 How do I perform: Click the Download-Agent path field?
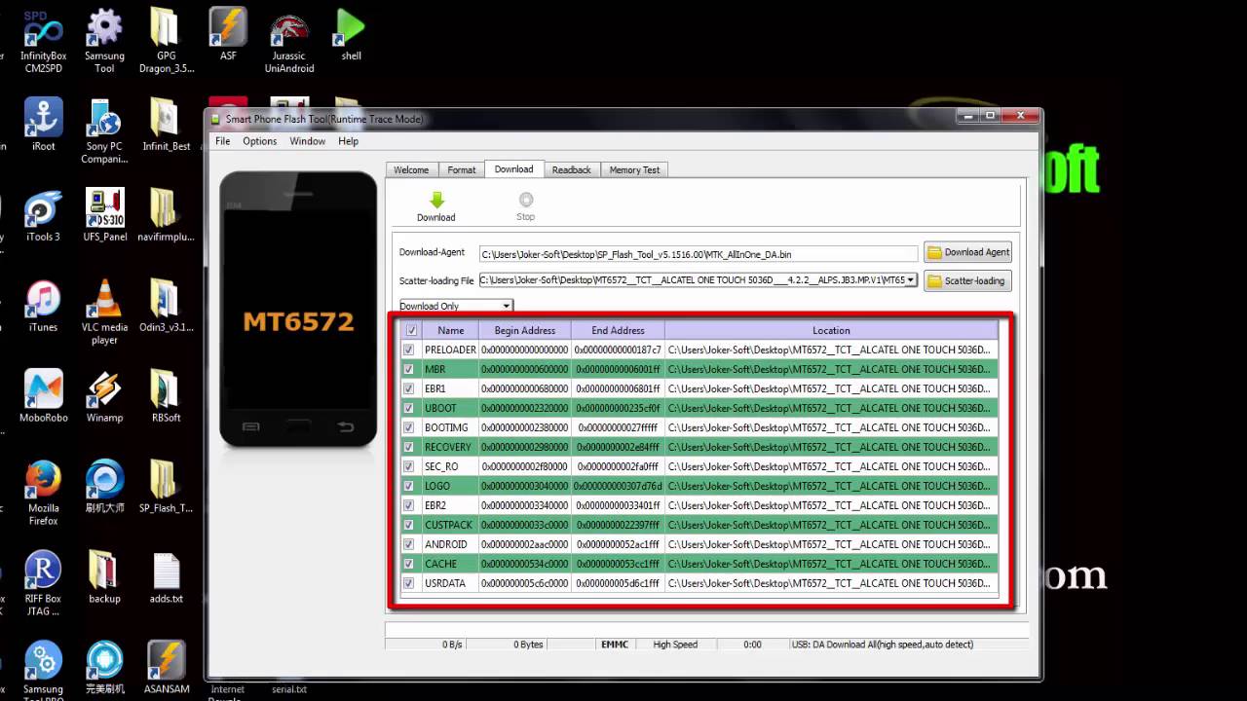(699, 253)
